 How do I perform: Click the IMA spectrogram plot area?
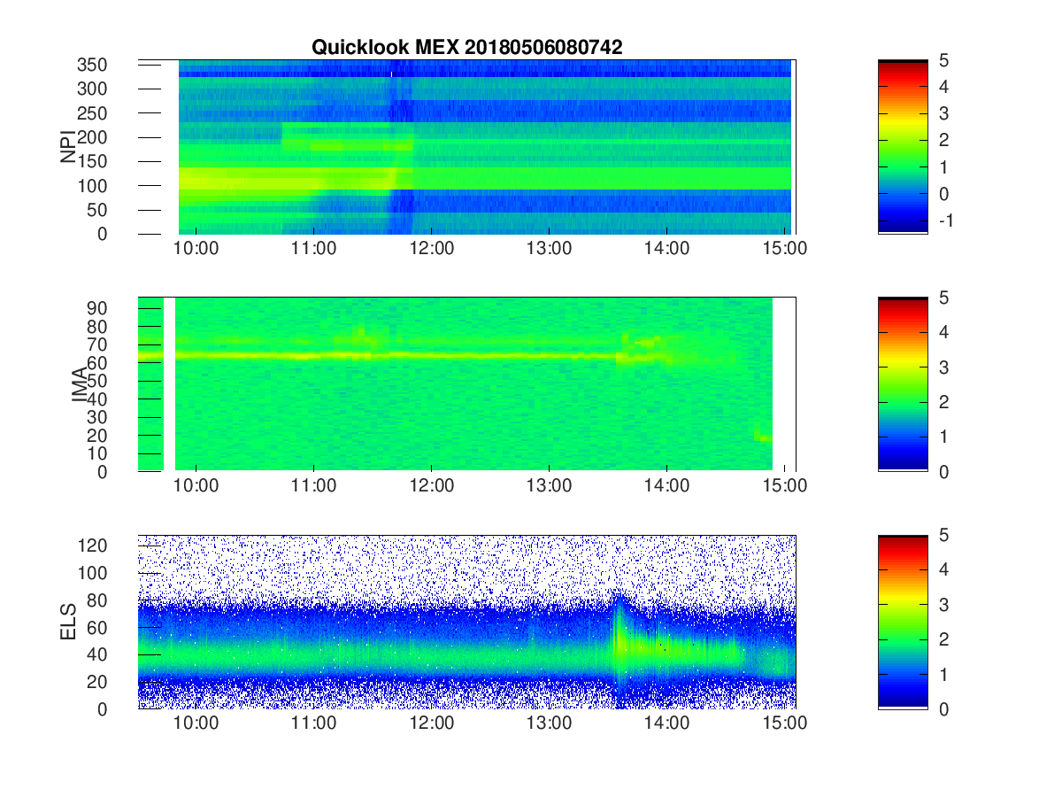tap(466, 384)
